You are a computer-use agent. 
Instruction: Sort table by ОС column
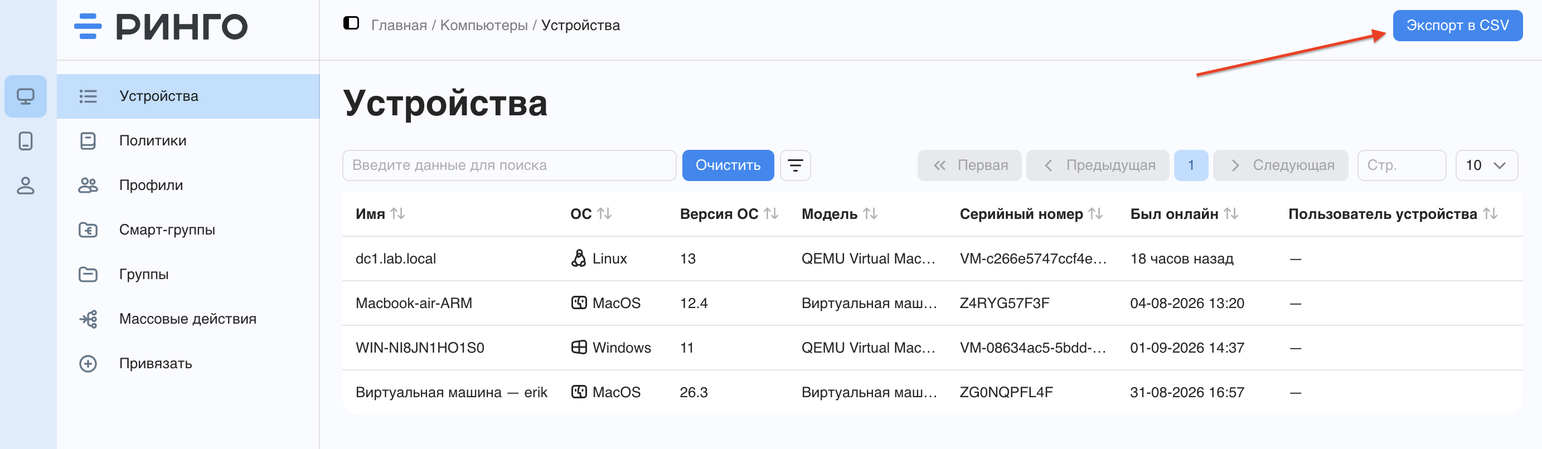pos(604,213)
